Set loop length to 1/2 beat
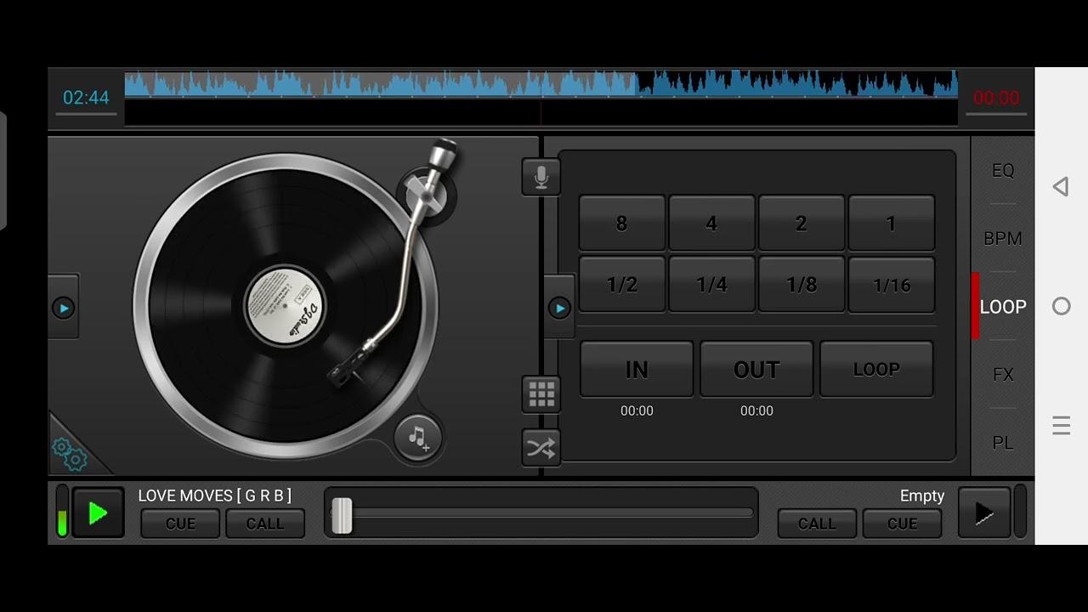 point(622,285)
